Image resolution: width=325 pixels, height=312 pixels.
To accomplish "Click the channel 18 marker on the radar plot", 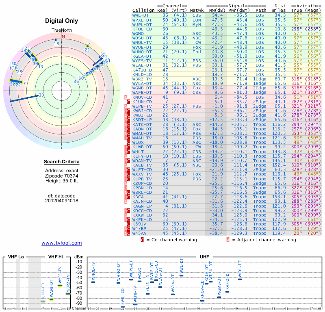I will click(56, 39).
